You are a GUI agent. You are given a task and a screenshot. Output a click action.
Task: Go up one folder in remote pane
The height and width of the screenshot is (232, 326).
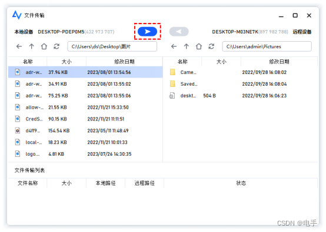pyautogui.click(x=187, y=46)
